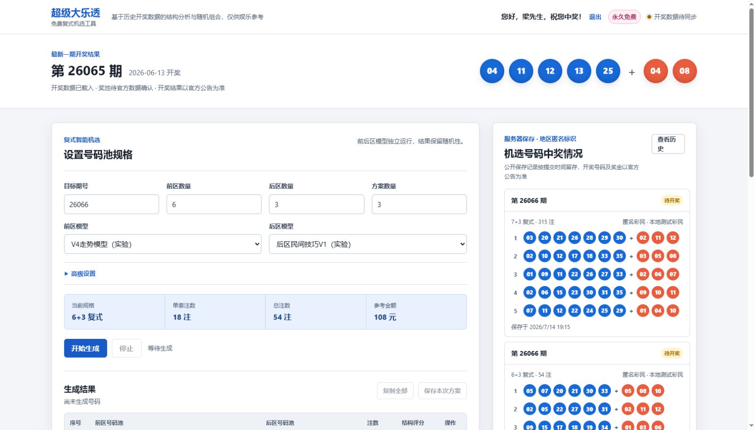
Task: Open the 后区模型 dropdown
Action: pyautogui.click(x=368, y=244)
